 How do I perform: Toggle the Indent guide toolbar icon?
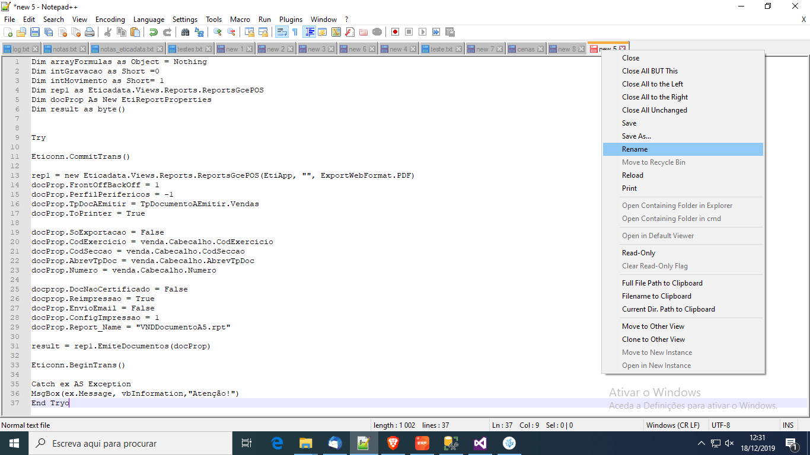309,32
